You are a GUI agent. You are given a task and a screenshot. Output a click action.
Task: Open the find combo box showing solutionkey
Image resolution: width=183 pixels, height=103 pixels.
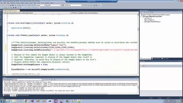point(73,5)
